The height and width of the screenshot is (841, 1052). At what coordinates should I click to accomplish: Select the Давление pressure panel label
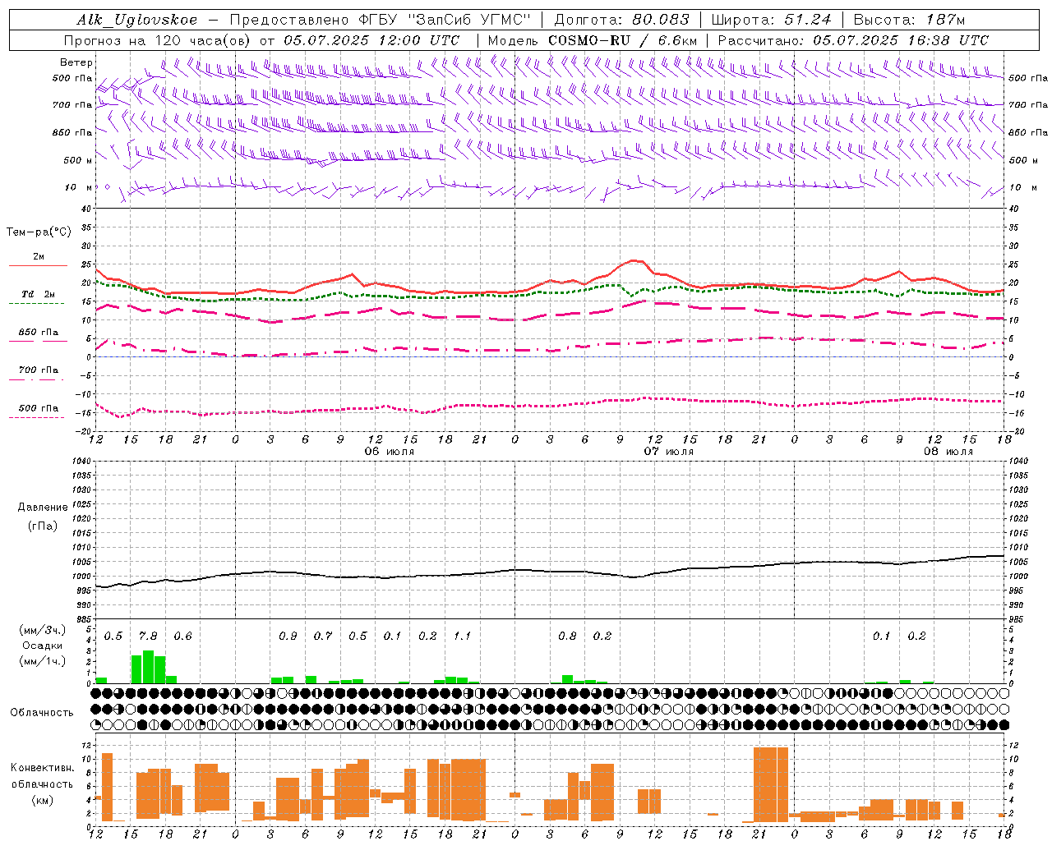[43, 508]
